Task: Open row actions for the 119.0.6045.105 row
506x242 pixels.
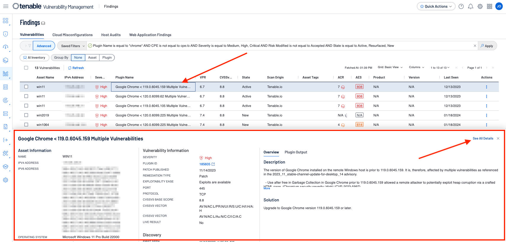Action: [x=486, y=106]
